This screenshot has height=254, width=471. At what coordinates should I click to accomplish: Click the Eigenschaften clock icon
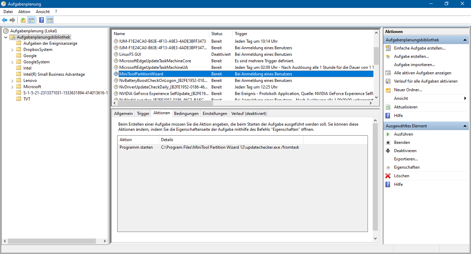[x=388, y=167]
